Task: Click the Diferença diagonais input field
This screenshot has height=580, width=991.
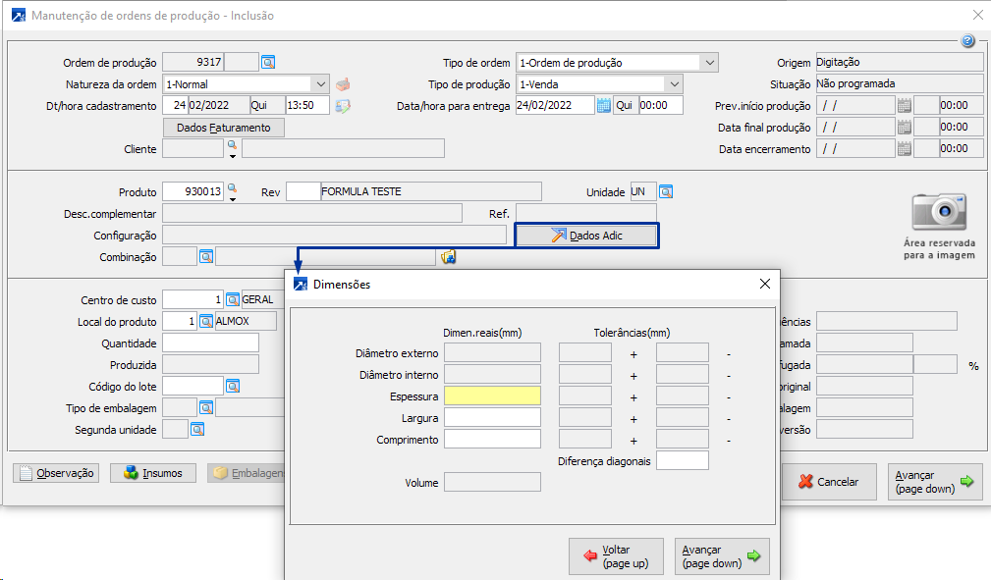Action: coord(683,461)
